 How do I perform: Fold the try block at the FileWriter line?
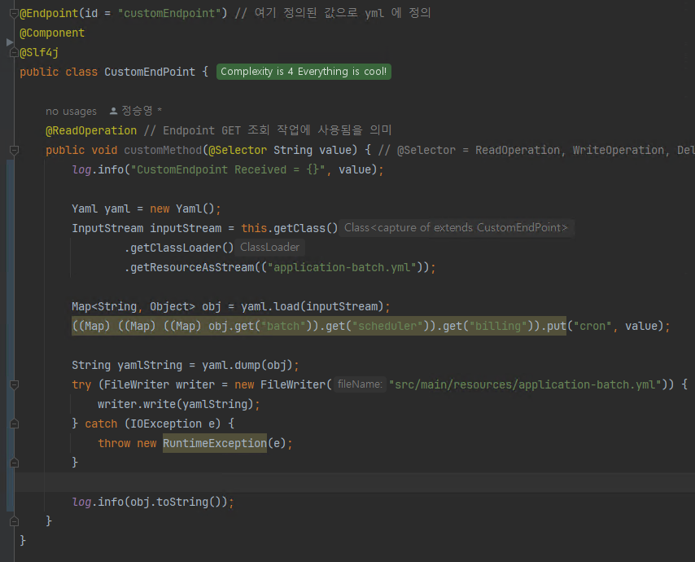point(14,384)
